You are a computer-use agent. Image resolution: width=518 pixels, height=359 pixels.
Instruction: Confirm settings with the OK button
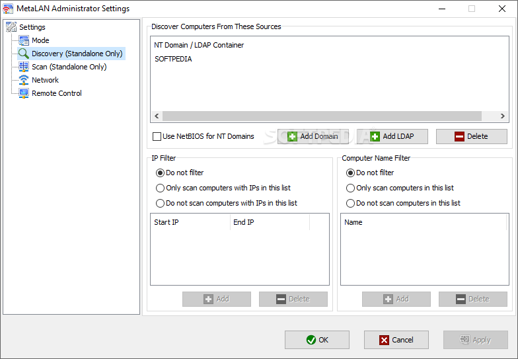(317, 340)
